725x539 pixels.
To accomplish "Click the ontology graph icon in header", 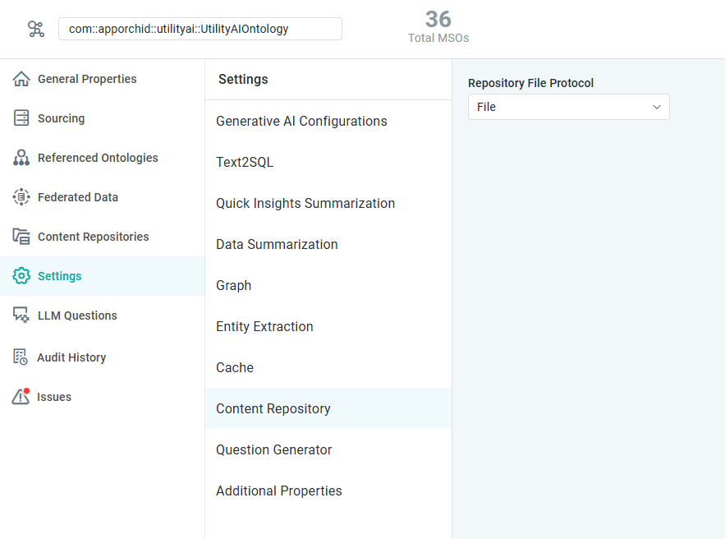I will click(x=36, y=29).
